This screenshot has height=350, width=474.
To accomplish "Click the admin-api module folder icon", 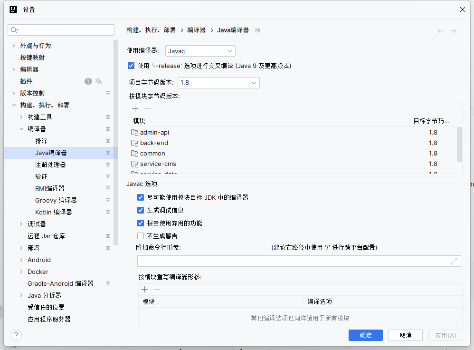I will [134, 133].
